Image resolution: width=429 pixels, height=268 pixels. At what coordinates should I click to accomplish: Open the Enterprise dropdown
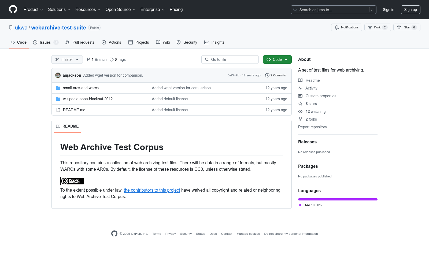click(153, 10)
